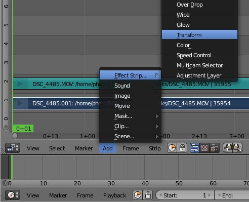Click the sequencer horizontal scrollbar handle

pyautogui.click(x=15, y=136)
